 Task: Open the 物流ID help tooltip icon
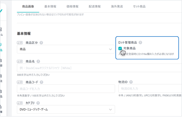click(131, 82)
